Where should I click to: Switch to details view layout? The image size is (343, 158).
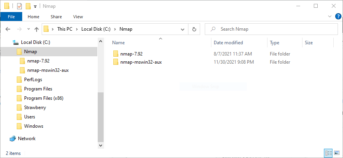tap(327, 153)
